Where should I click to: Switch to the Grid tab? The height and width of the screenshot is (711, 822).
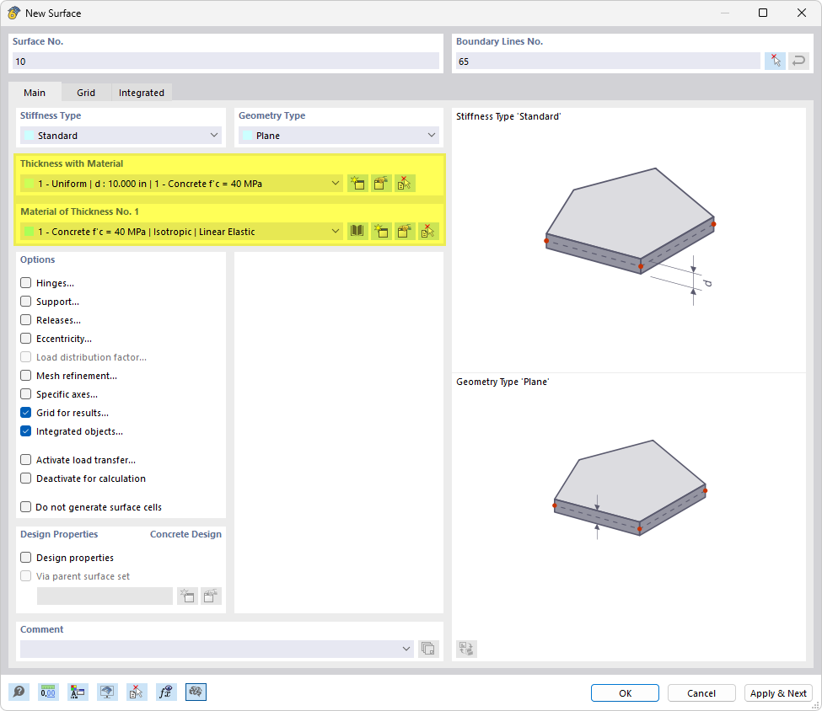pyautogui.click(x=86, y=93)
